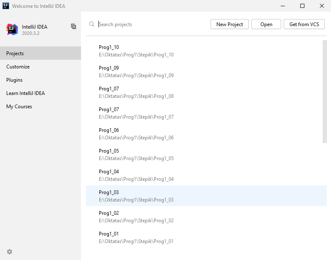Go to Learn IntelliJ IDEA tab

(x=41, y=93)
